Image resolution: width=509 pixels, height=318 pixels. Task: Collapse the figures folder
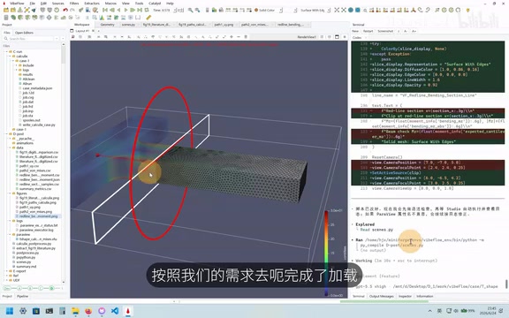[11, 193]
